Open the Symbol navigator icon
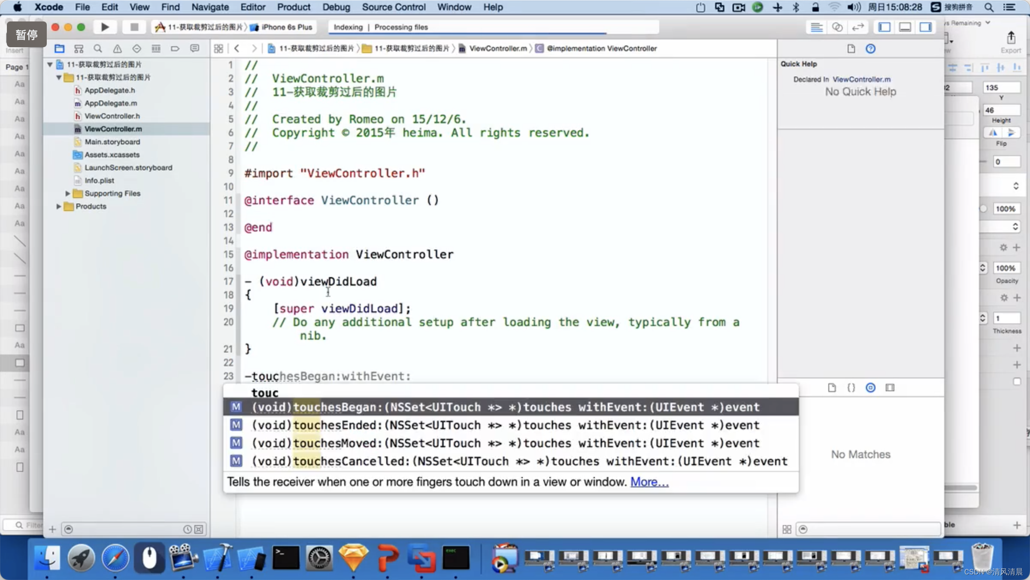Viewport: 1030px width, 580px height. pyautogui.click(x=79, y=48)
